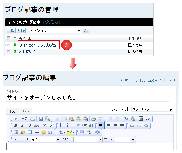This screenshot has width=182, height=153.
Task: Click the Insert link chain icon
Action: pyautogui.click(x=132, y=125)
